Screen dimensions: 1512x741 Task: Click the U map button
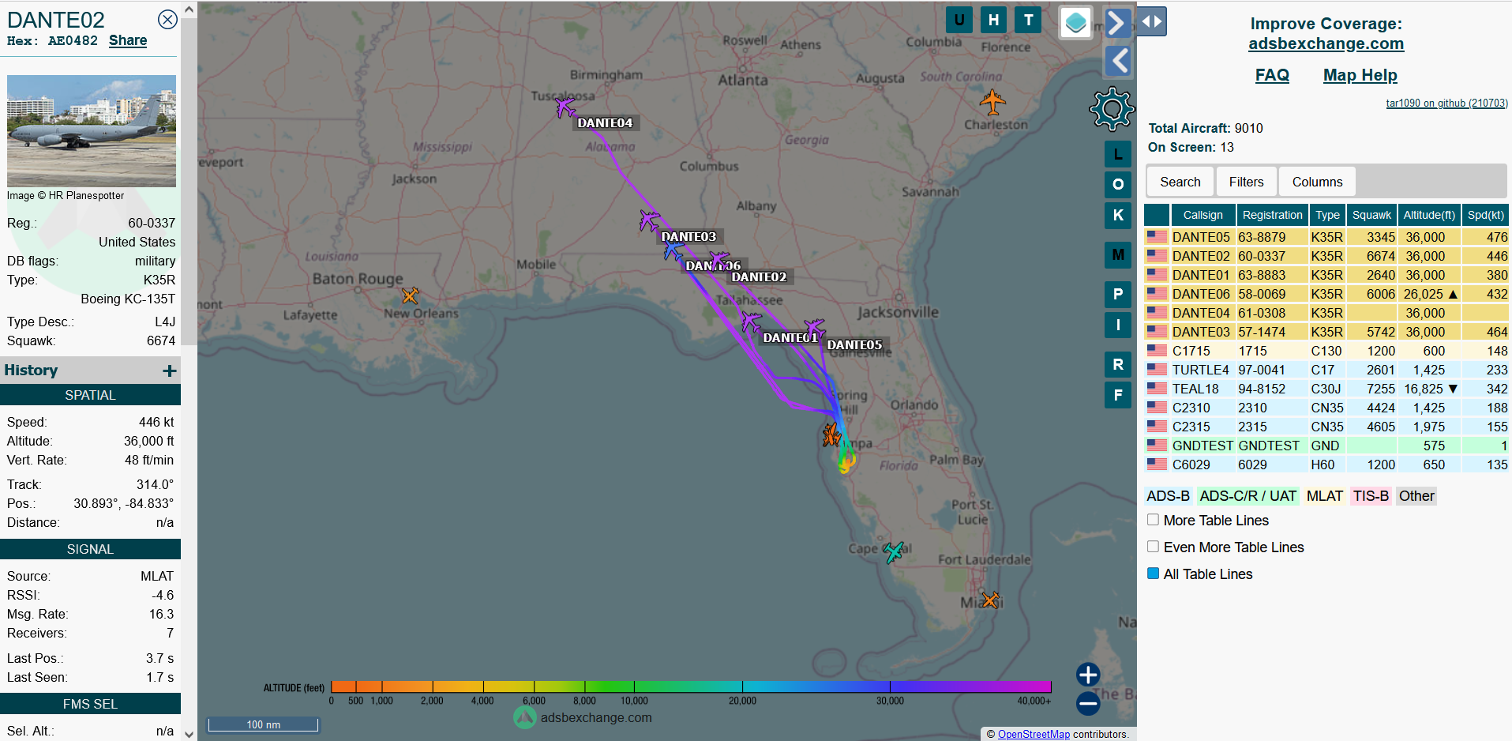(959, 20)
